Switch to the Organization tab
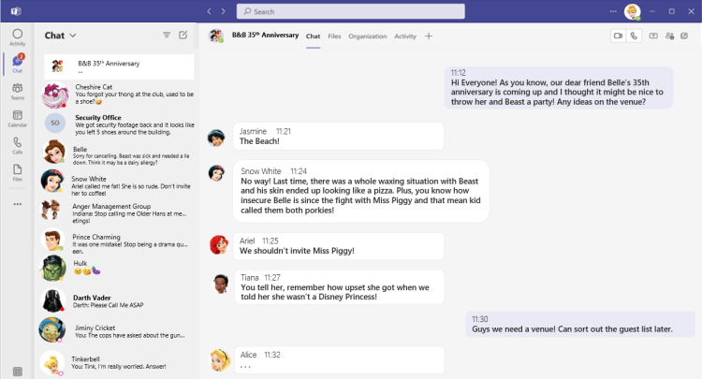Screen dimensions: 702x379 [367, 36]
